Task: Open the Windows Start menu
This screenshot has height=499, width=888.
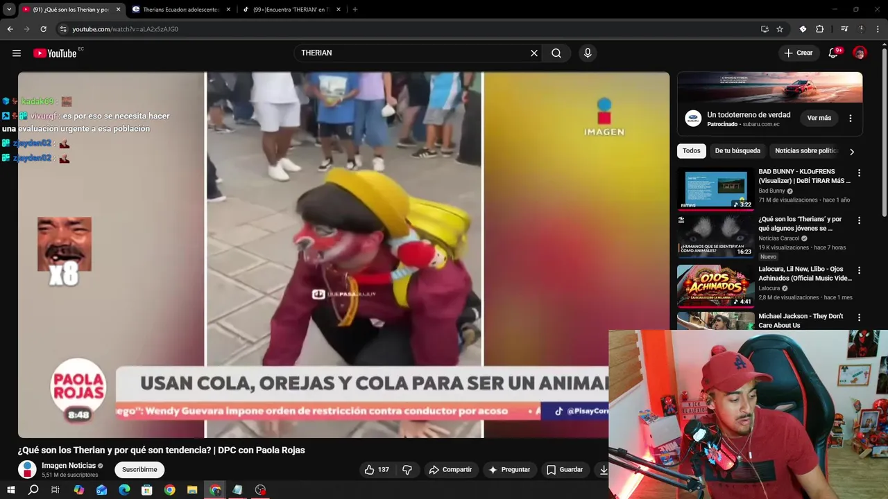Action: click(11, 490)
